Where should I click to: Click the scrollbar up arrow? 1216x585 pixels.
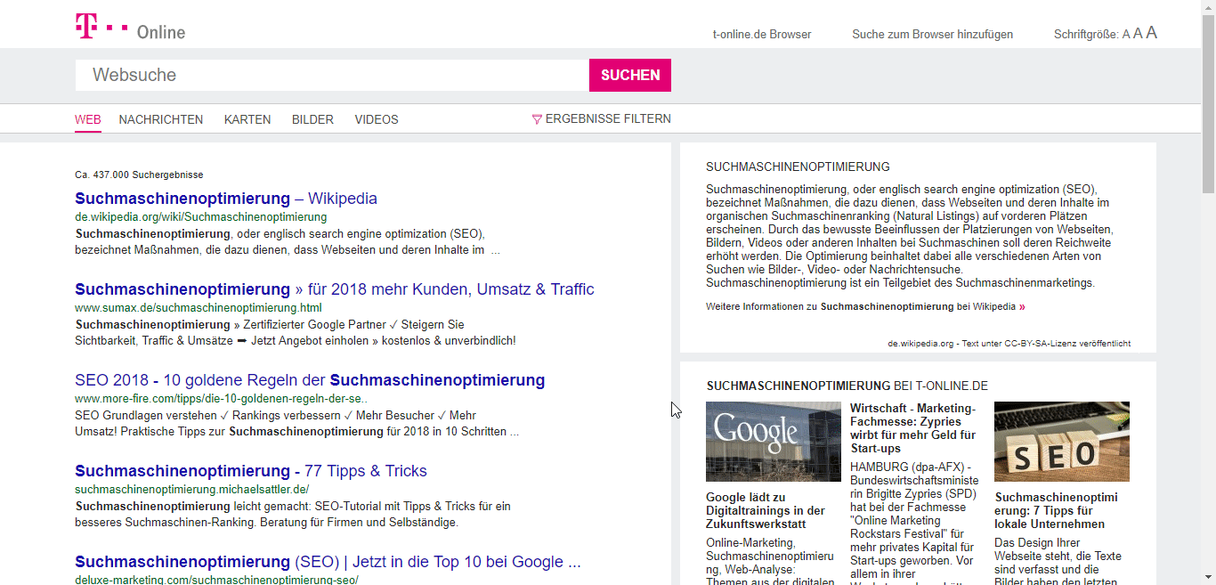(1208, 7)
